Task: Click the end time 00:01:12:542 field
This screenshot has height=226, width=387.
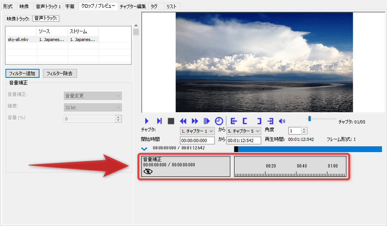Action: coord(244,140)
